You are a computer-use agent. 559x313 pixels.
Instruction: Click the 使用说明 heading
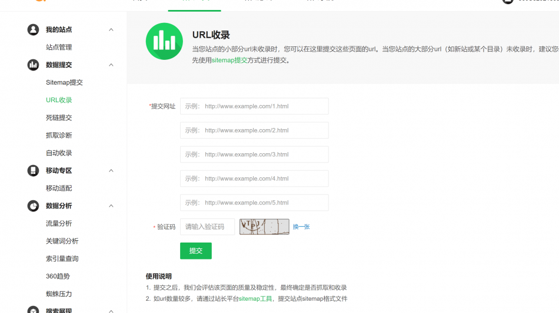[x=159, y=277]
